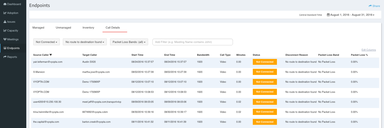Expand Packet Loss Bands (all) dropdown

click(129, 42)
